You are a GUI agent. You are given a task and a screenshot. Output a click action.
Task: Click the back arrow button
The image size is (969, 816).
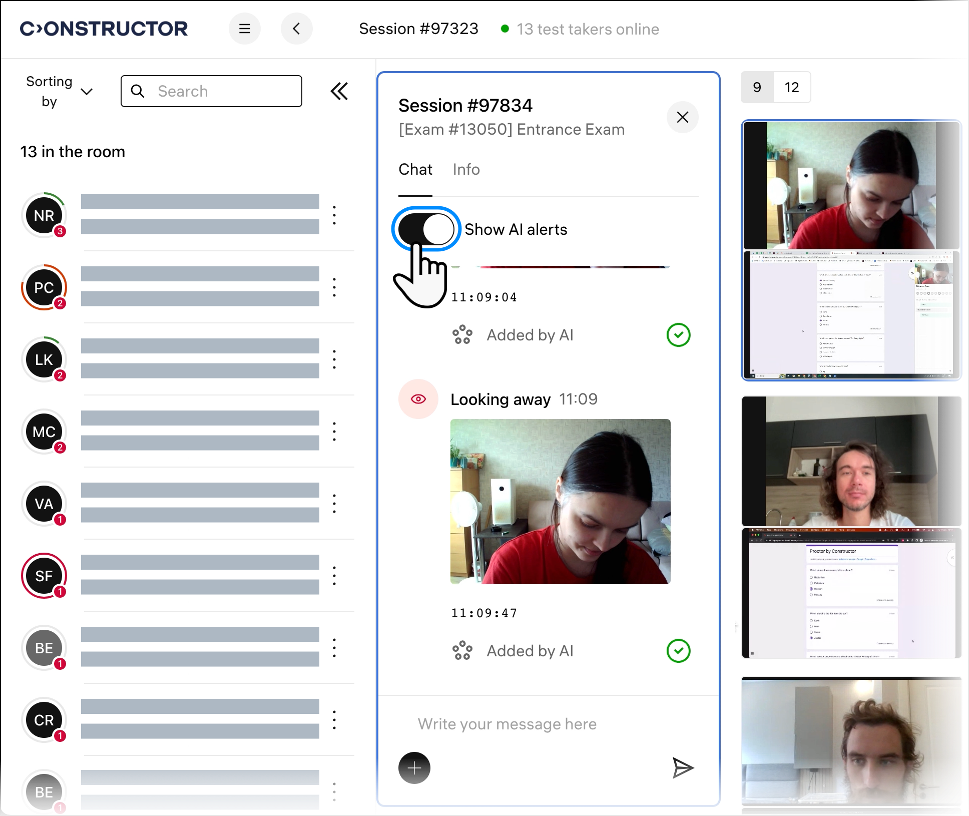pos(296,29)
